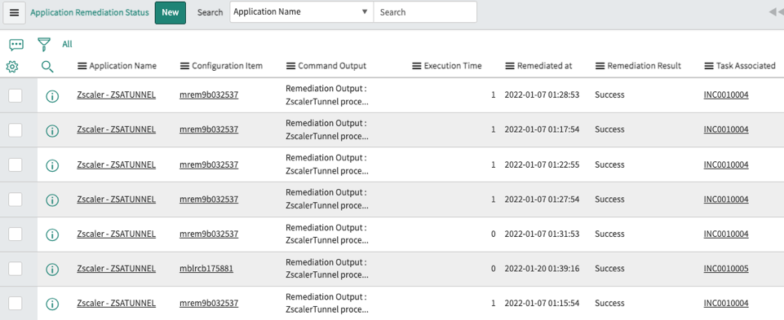784x320 pixels.
Task: Sort by Remediated at column header
Action: tap(544, 66)
